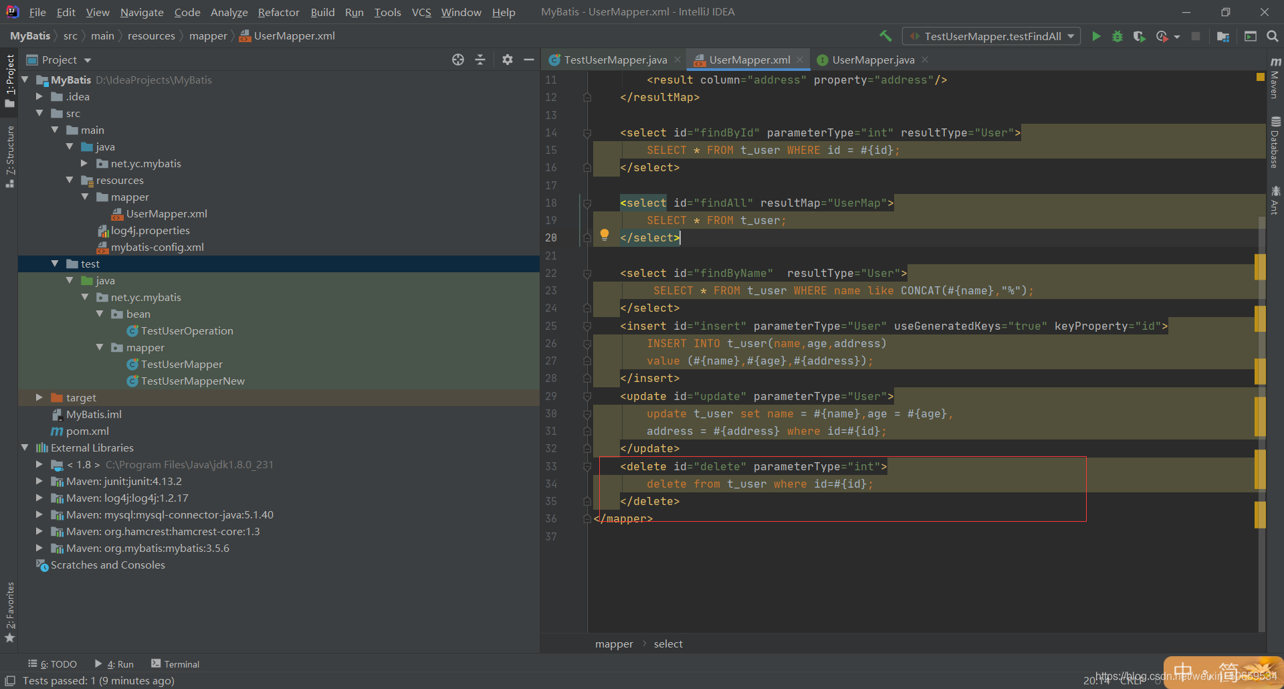Select TestUserMapperNew class
The image size is (1284, 689).
185,381
